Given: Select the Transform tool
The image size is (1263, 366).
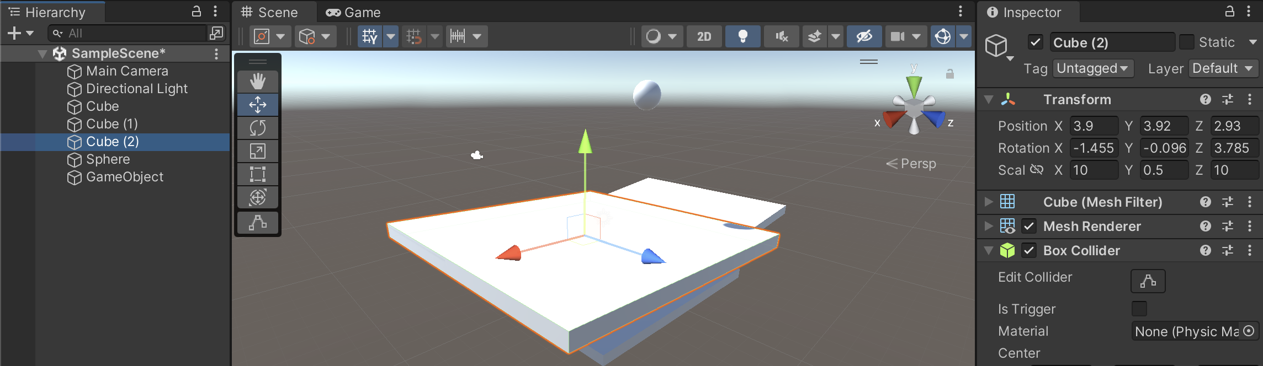Looking at the screenshot, I should tap(257, 197).
